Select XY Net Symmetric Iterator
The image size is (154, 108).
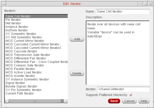coord(36,37)
